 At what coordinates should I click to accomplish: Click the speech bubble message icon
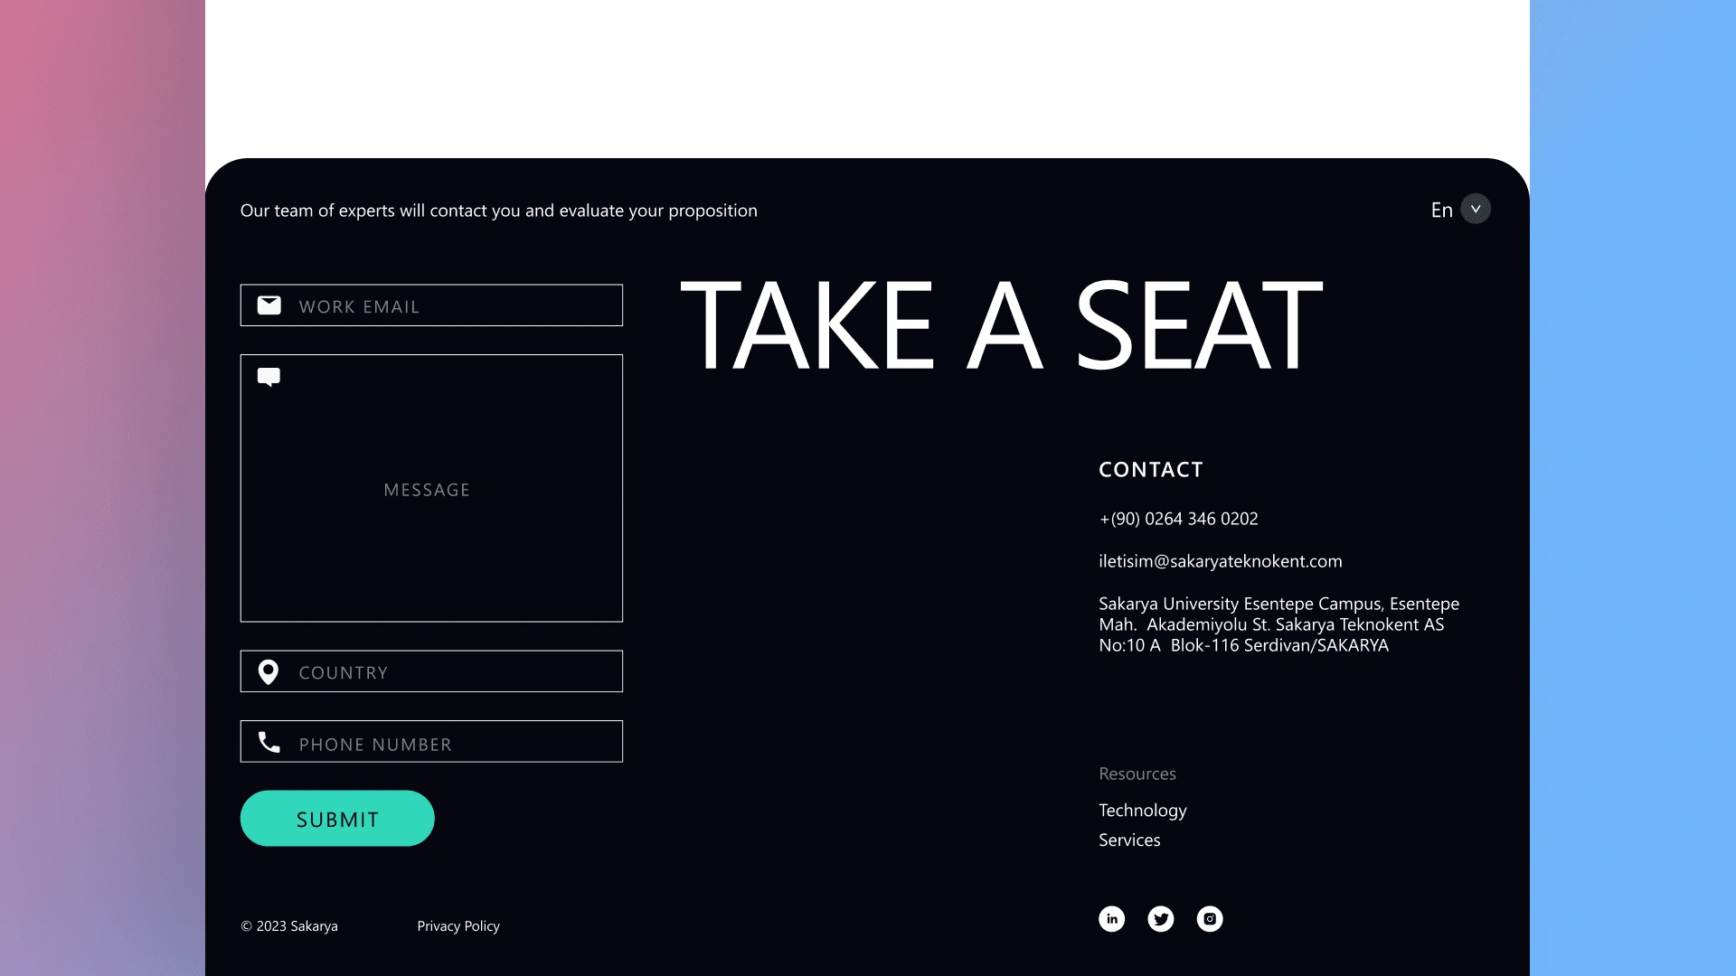coord(269,377)
